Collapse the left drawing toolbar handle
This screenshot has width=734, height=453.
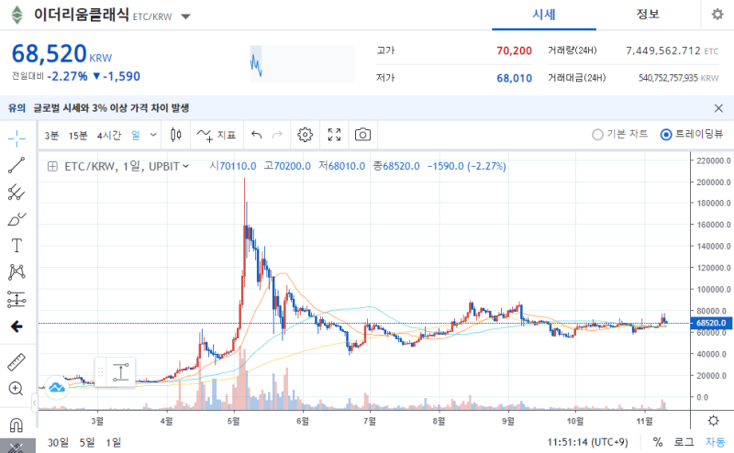34,402
